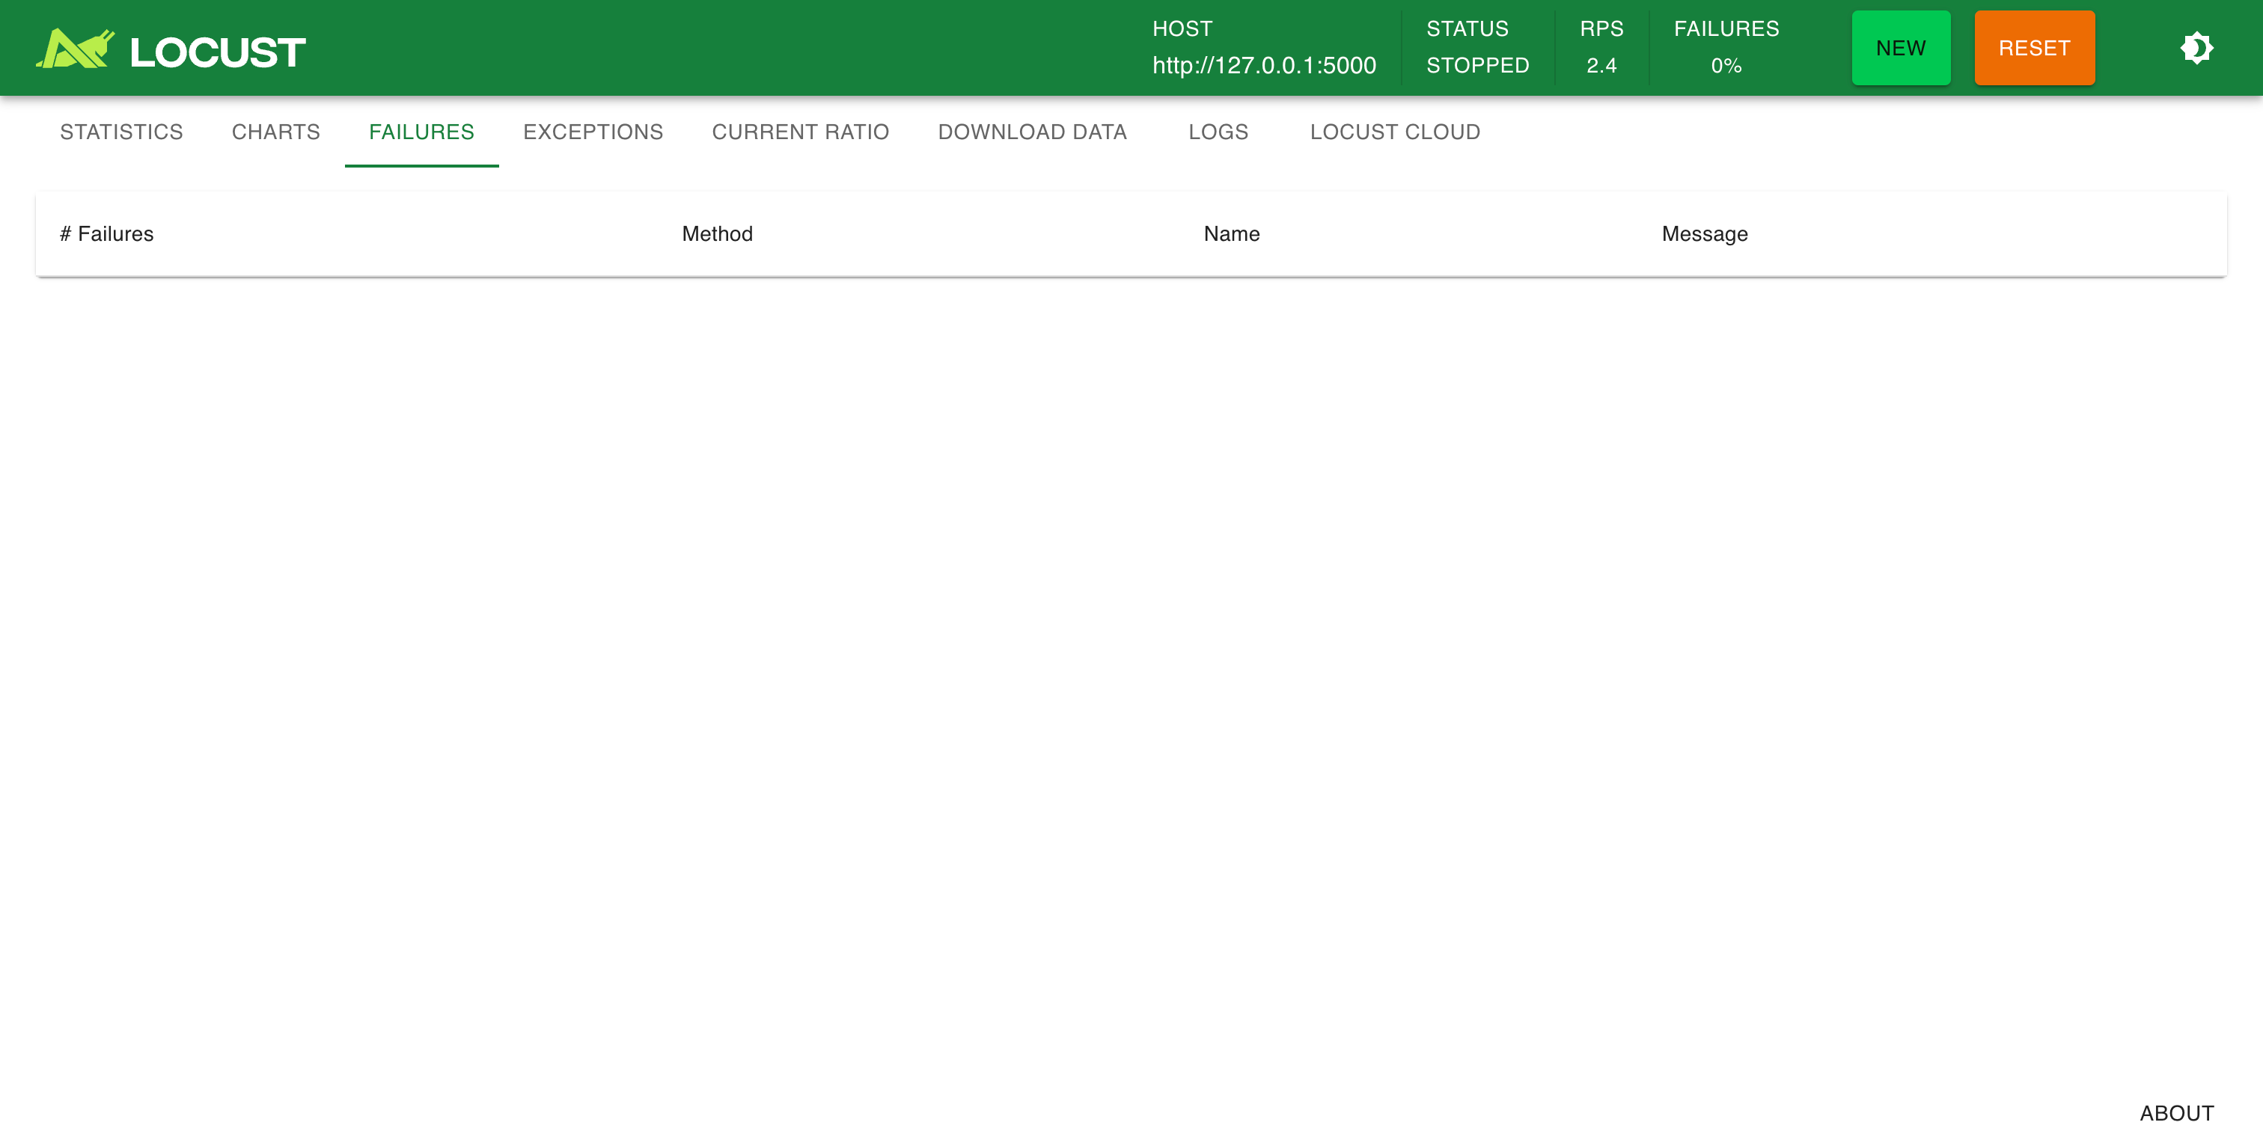
Task: Click the STOPPED status indicator
Action: [x=1476, y=66]
